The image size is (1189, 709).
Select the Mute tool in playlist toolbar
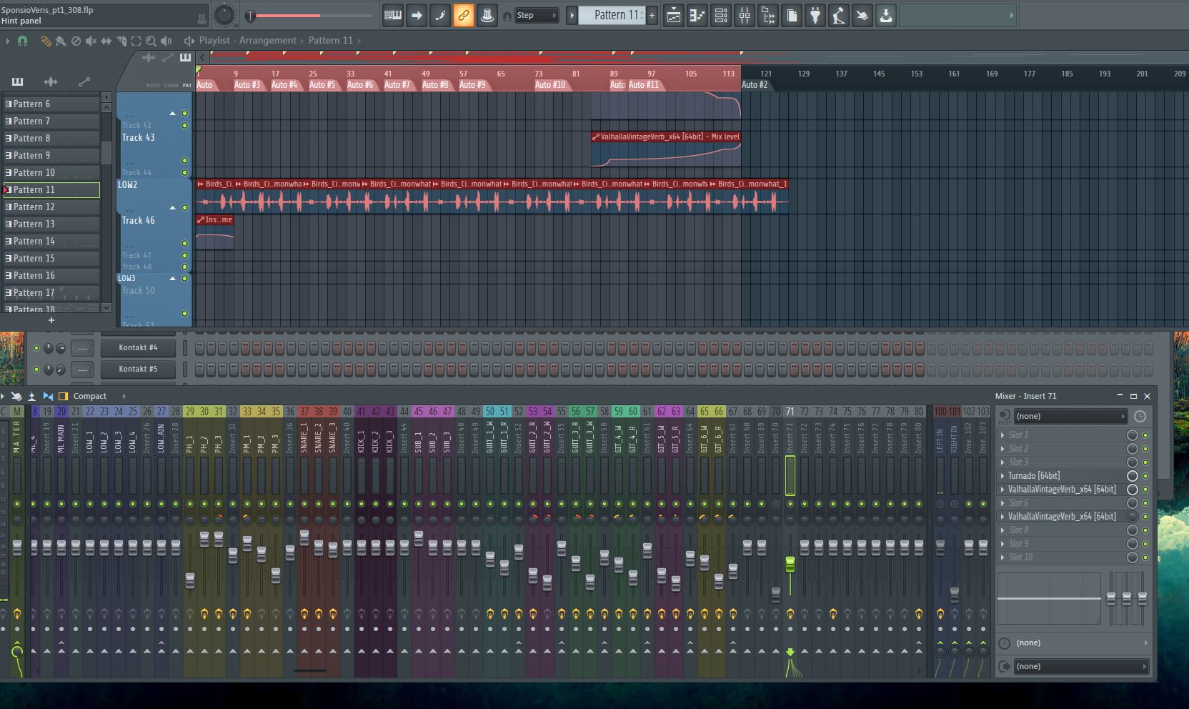click(91, 41)
